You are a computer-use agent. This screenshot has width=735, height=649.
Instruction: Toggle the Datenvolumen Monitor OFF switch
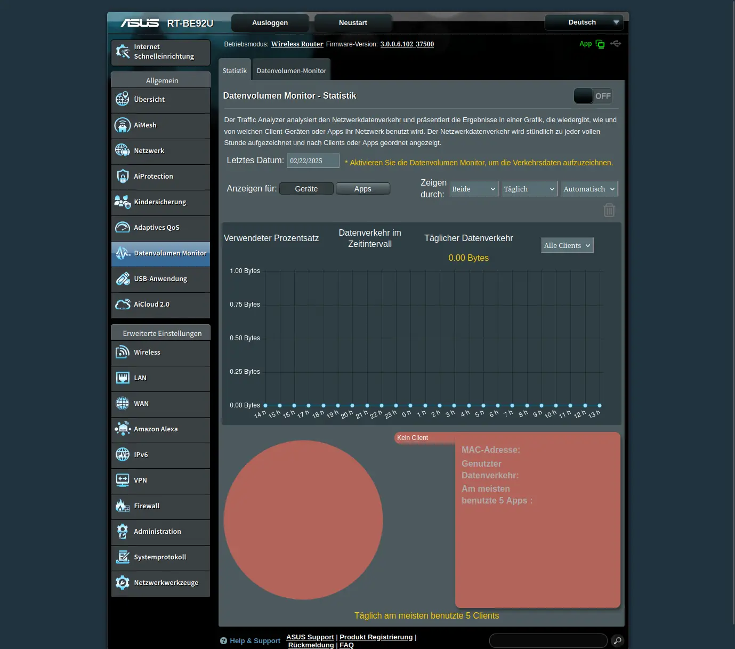tap(593, 96)
